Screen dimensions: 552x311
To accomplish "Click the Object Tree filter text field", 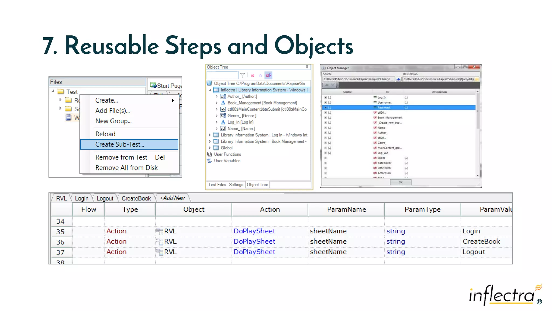I will pyautogui.click(x=223, y=75).
